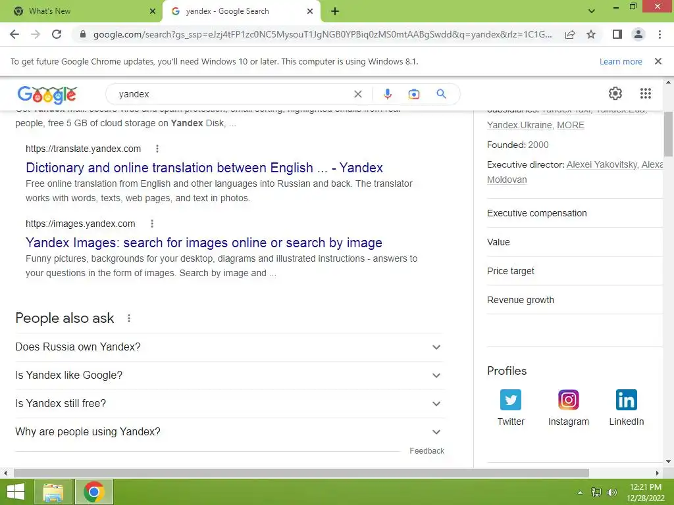Switch to What's New tab
674x505 pixels.
[x=81, y=11]
